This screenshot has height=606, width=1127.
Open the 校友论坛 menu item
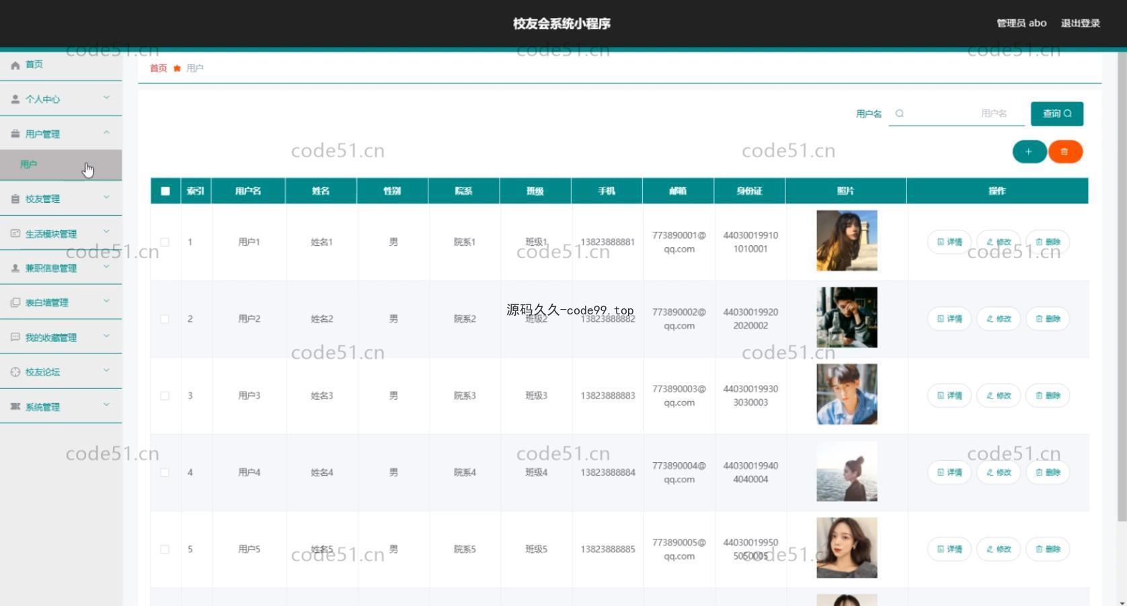pos(61,372)
